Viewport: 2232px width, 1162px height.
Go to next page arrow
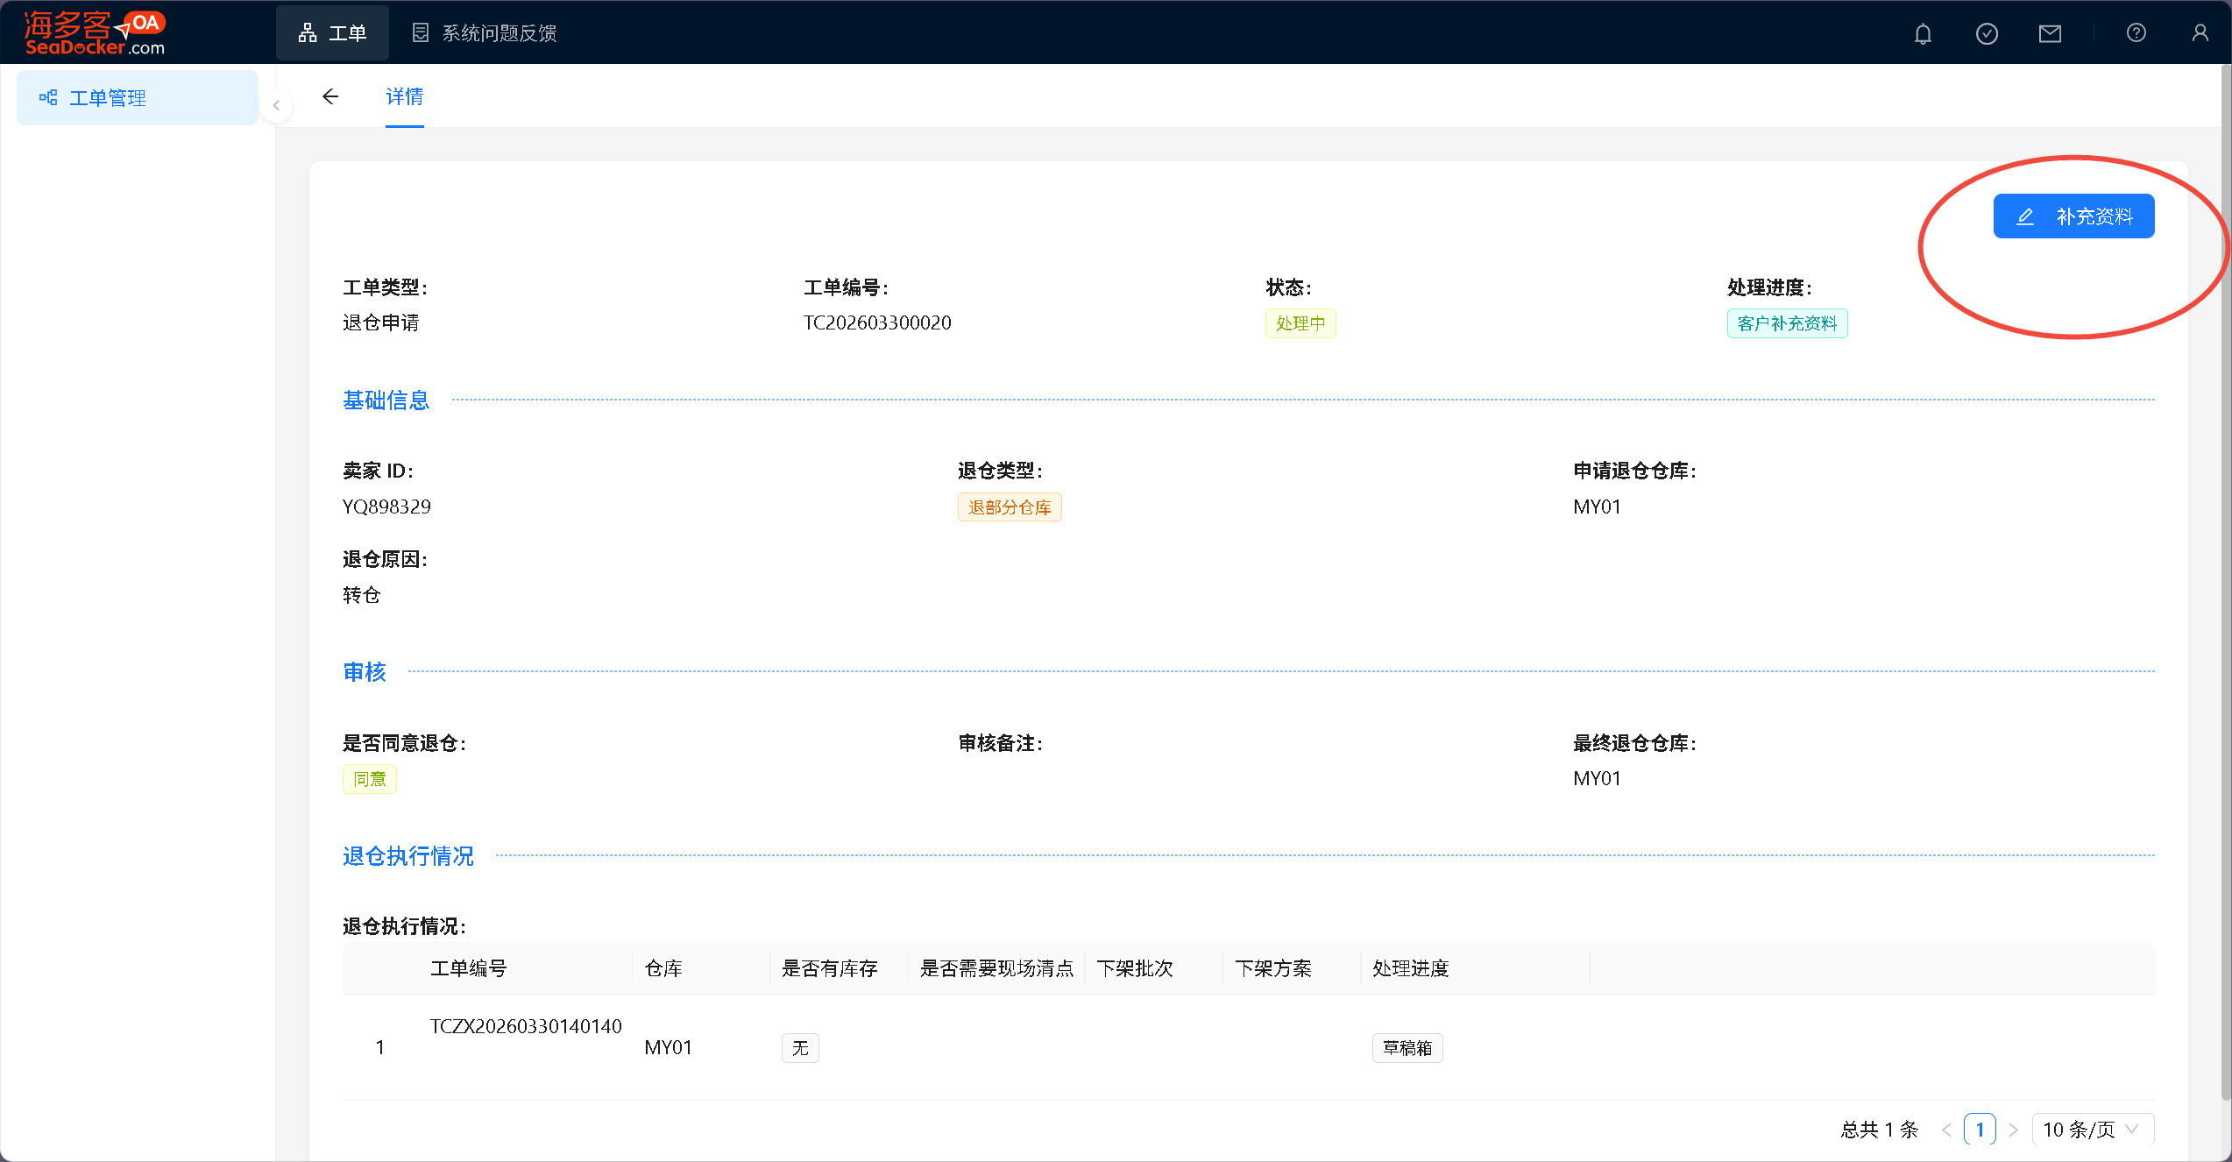2013,1130
